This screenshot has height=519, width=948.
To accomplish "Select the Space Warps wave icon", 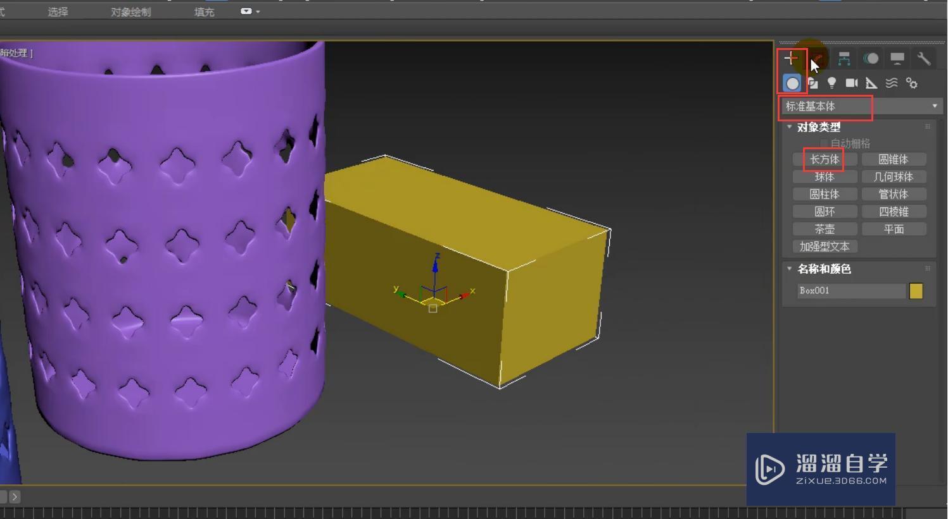I will click(892, 83).
